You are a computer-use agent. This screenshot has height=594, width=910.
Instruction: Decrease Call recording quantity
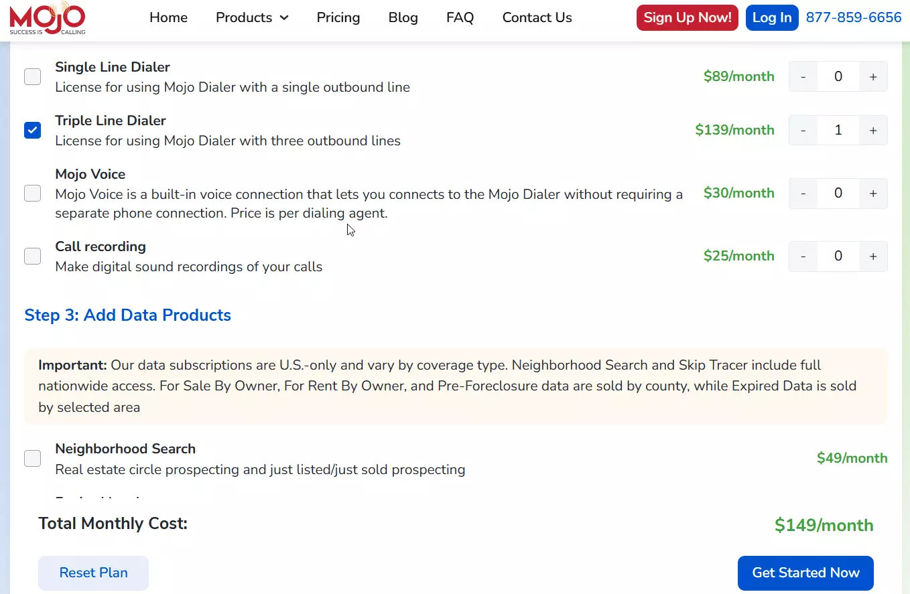pos(803,256)
